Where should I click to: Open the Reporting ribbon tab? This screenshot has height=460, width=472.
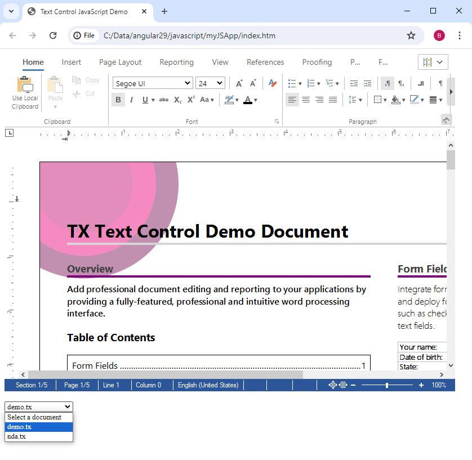(177, 62)
